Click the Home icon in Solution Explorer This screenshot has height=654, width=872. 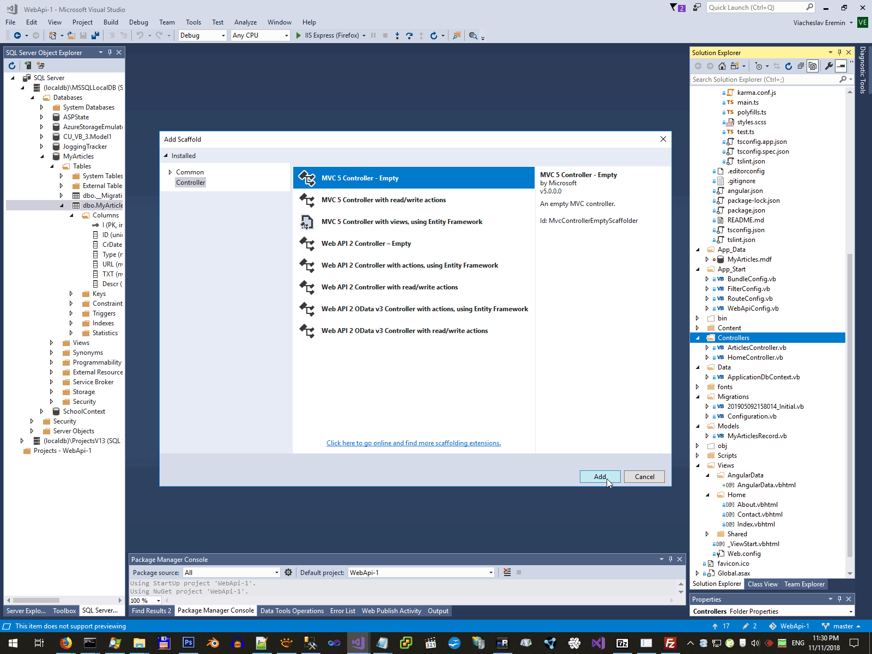[x=722, y=66]
